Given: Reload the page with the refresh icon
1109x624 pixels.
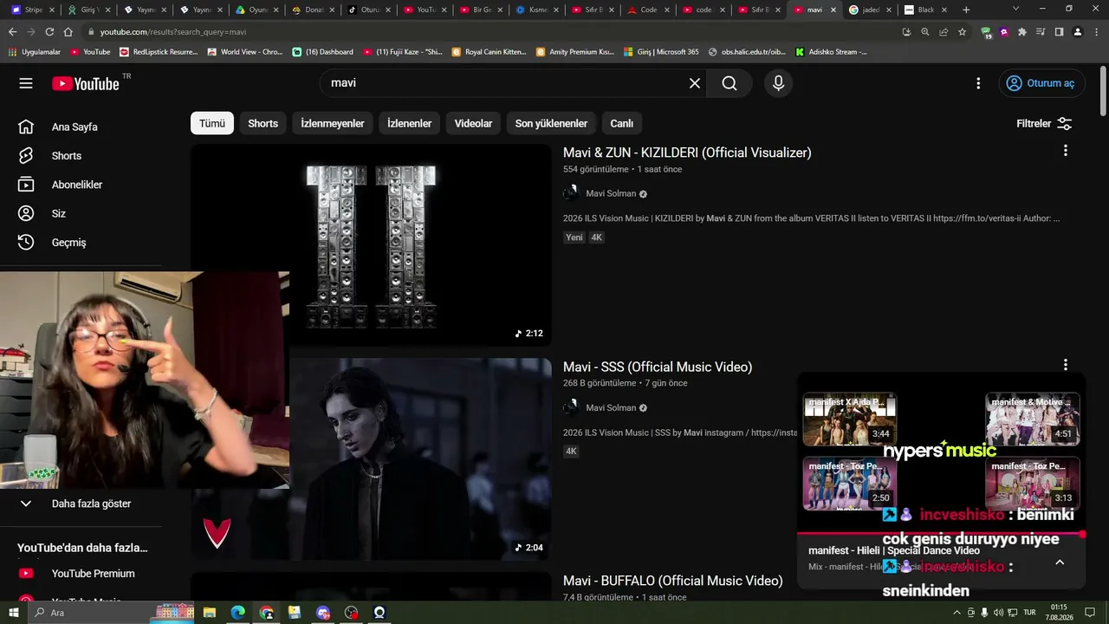Looking at the screenshot, I should tap(49, 32).
